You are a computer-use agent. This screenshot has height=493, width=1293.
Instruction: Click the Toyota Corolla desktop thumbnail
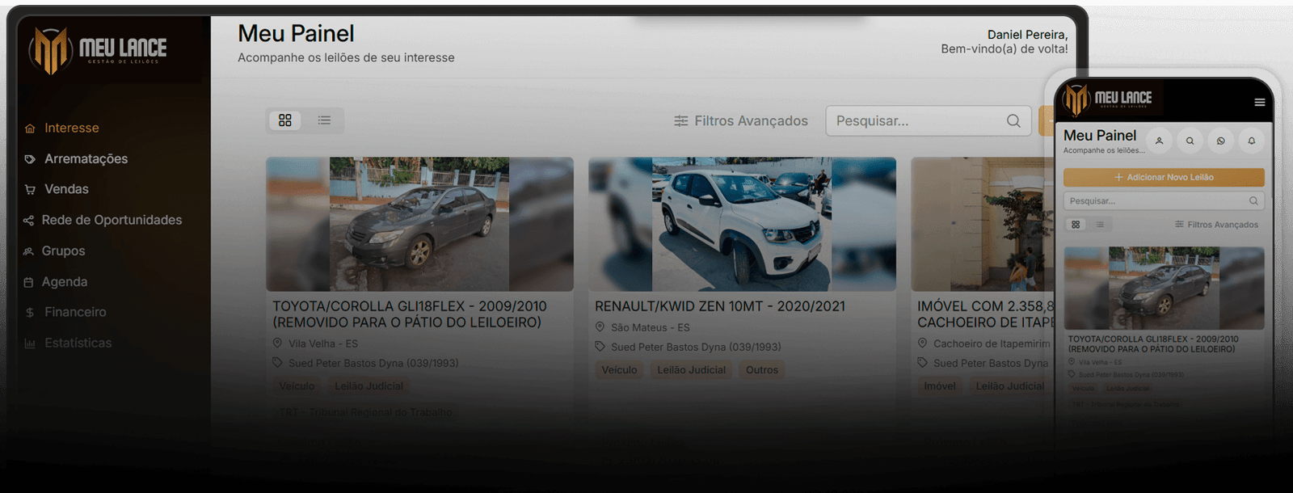(419, 224)
